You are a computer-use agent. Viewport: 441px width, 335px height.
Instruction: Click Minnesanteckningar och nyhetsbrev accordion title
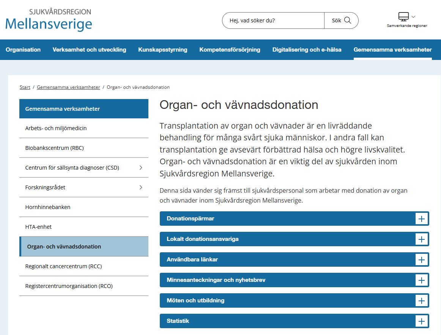pyautogui.click(x=216, y=280)
